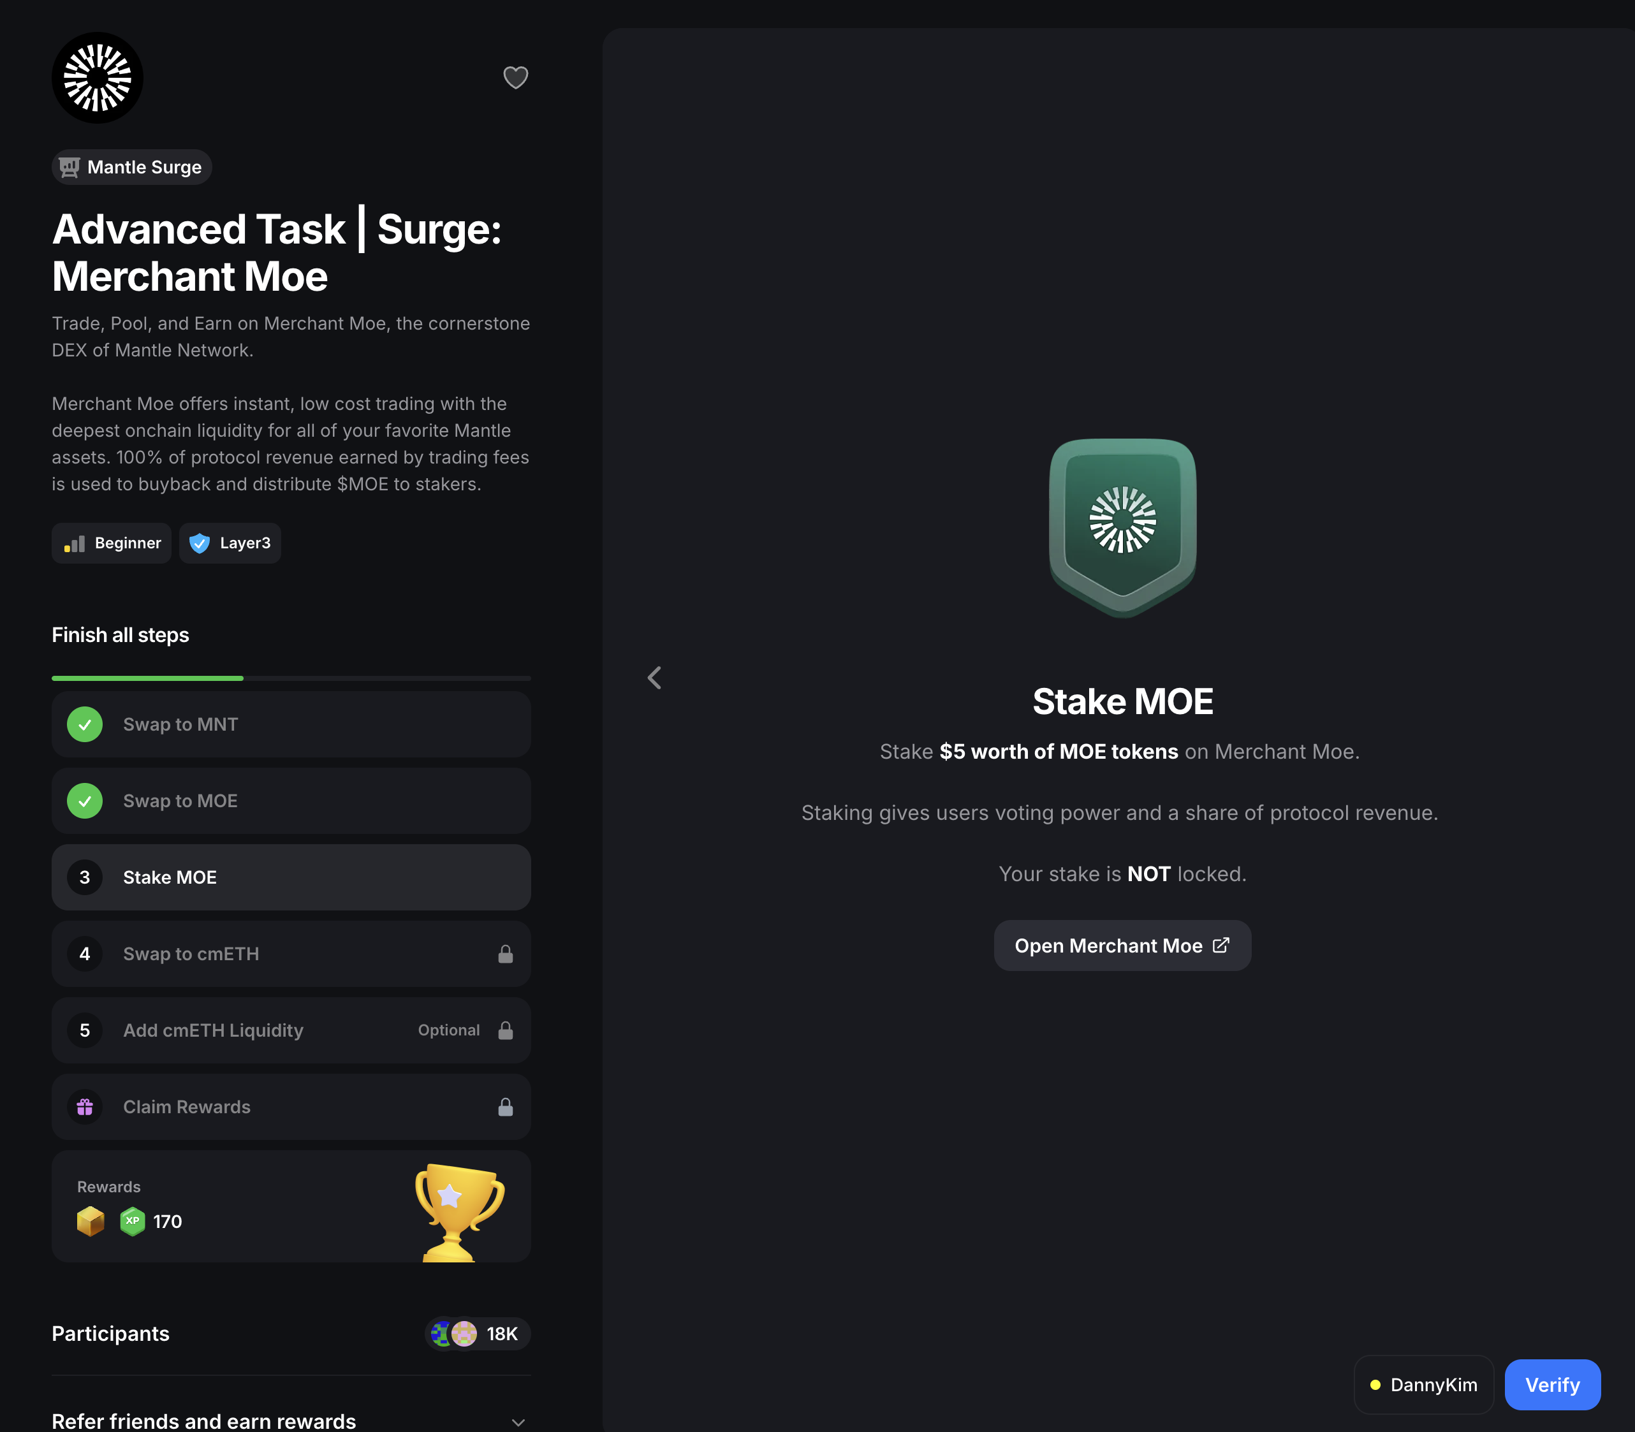
Task: Select the Swap to cmETH step
Action: tap(291, 954)
